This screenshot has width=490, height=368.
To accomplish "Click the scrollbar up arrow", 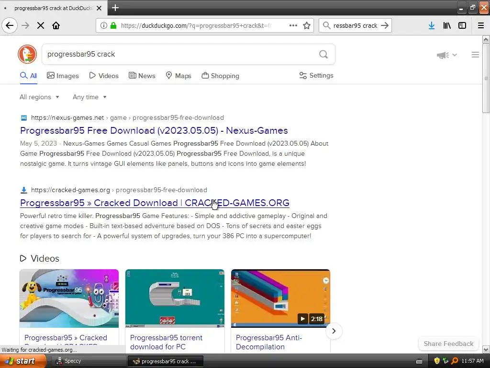I will pos(486,39).
